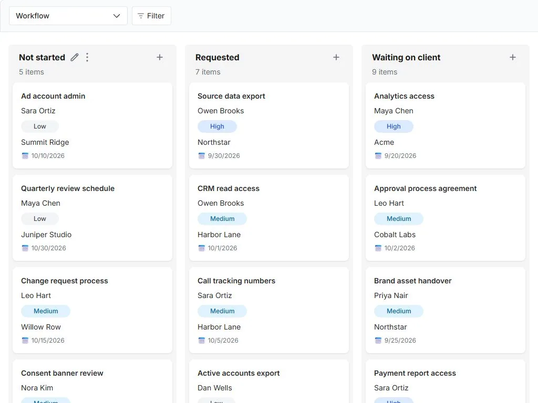The image size is (538, 403).
Task: Open Approval process agreement card
Action: tap(446, 218)
